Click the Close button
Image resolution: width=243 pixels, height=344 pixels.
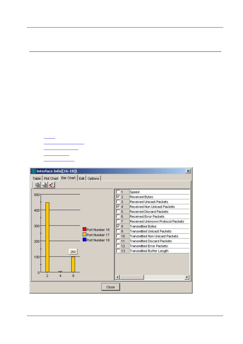tap(111, 287)
